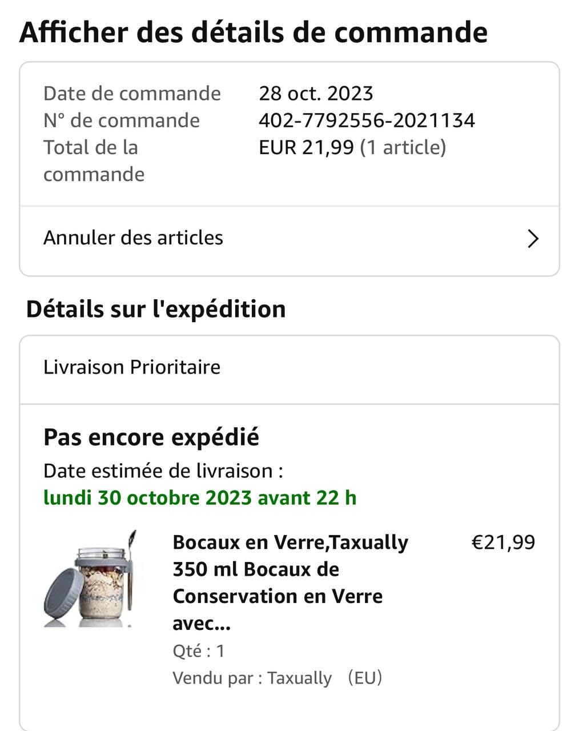Select seller name Taxually

tap(299, 678)
